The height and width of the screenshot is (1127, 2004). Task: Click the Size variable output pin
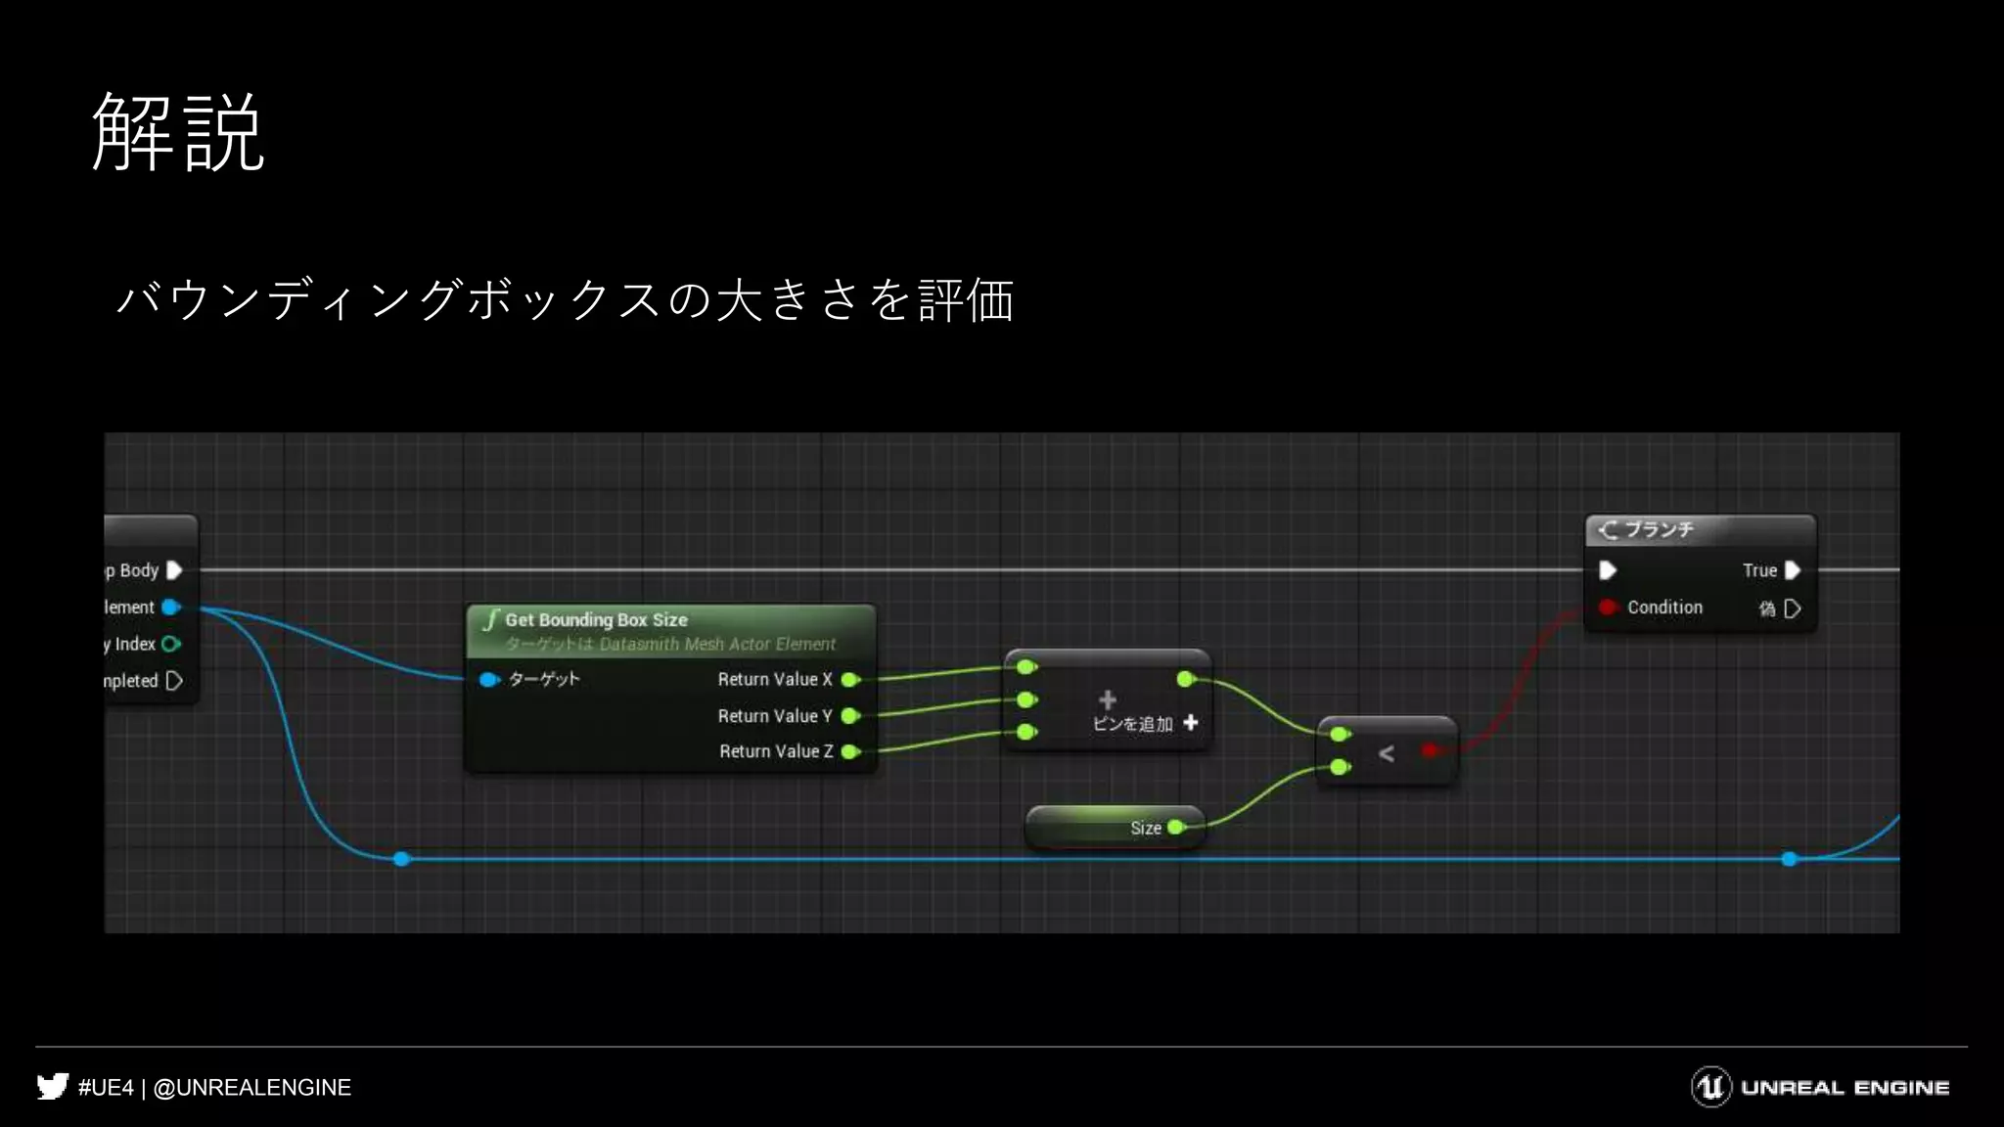pos(1177,828)
